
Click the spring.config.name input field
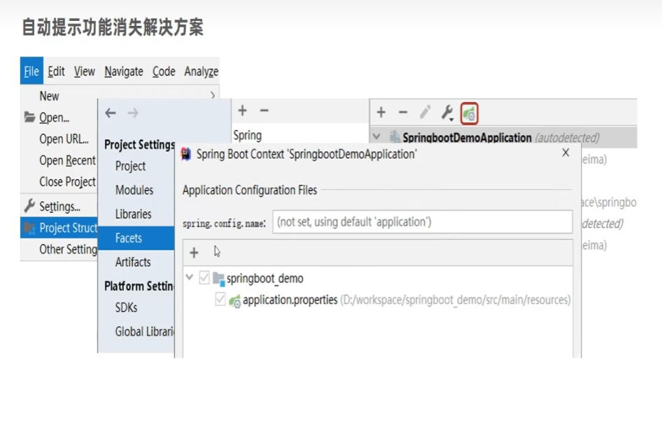point(423,221)
